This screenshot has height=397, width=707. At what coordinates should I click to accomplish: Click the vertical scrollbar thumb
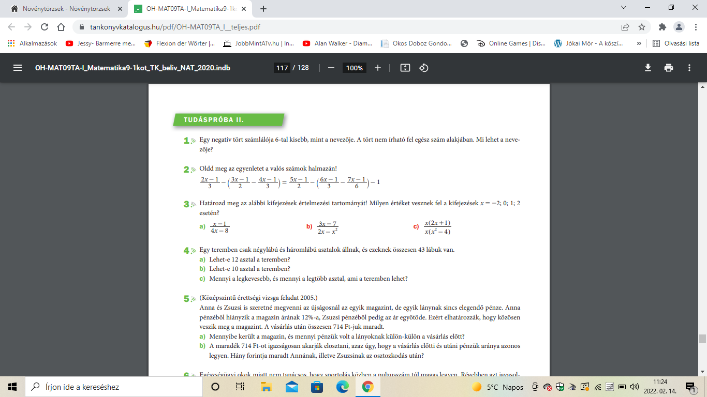coord(702,339)
